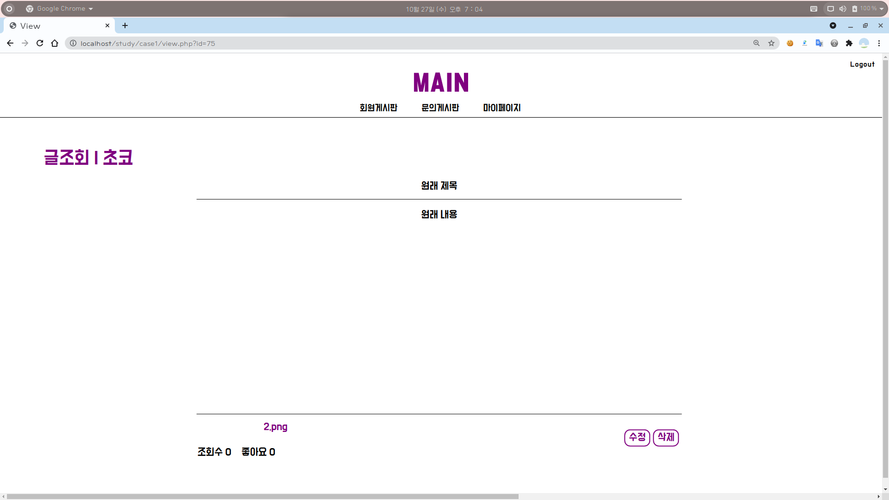The image size is (889, 500).
Task: Open the system status menu arrow
Action: [x=882, y=9]
